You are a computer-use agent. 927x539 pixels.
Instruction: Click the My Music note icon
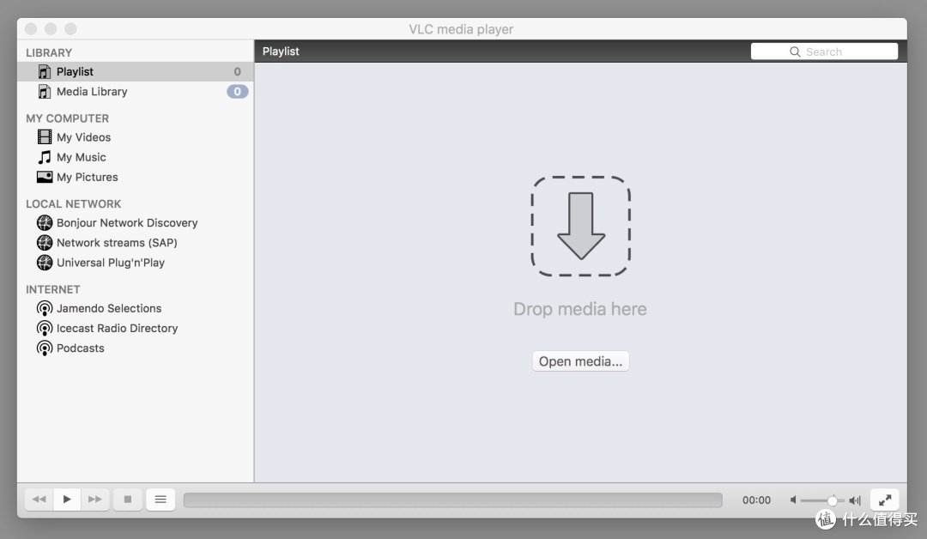pos(45,157)
